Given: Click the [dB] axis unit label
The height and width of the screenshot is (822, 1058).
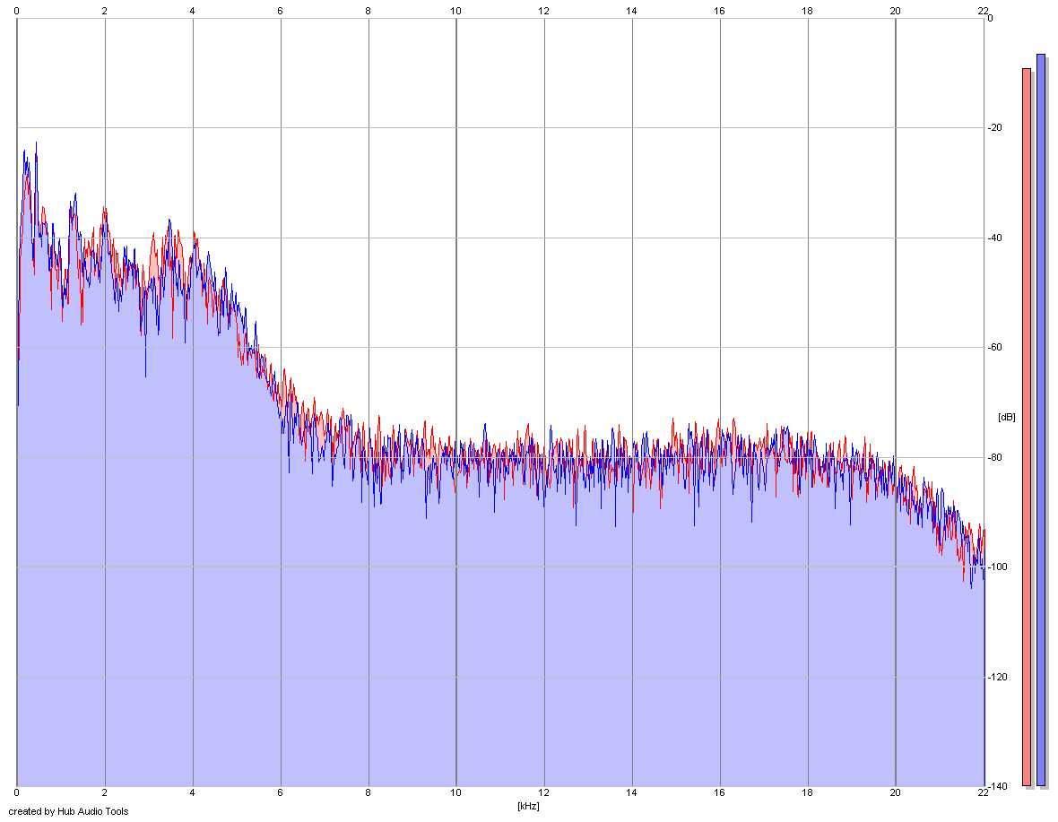Looking at the screenshot, I should [x=1007, y=417].
